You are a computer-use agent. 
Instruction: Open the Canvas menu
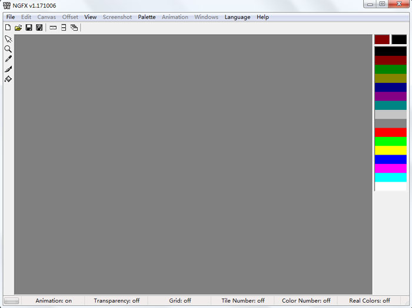pos(46,17)
